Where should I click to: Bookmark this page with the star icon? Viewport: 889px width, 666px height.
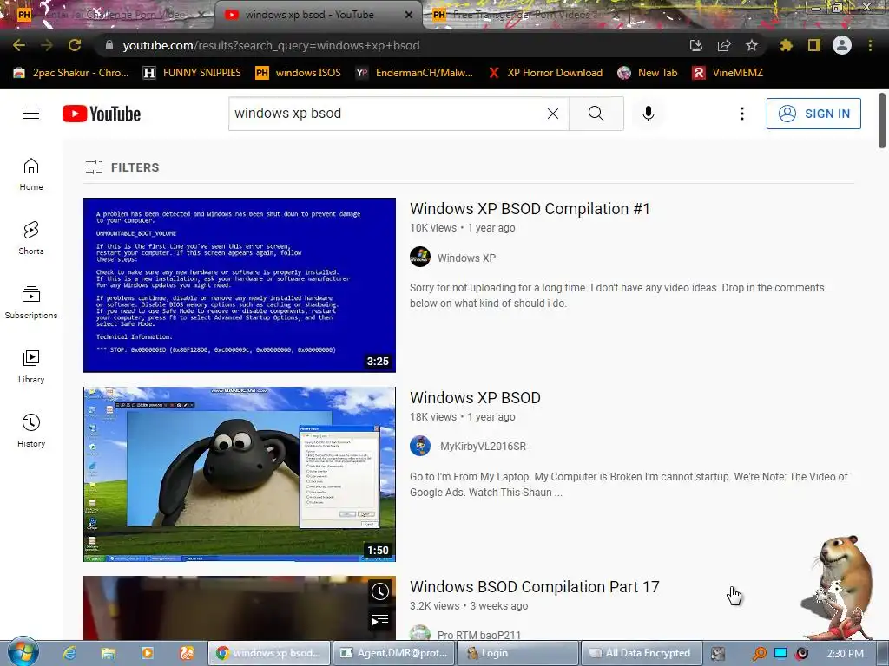pos(752,45)
